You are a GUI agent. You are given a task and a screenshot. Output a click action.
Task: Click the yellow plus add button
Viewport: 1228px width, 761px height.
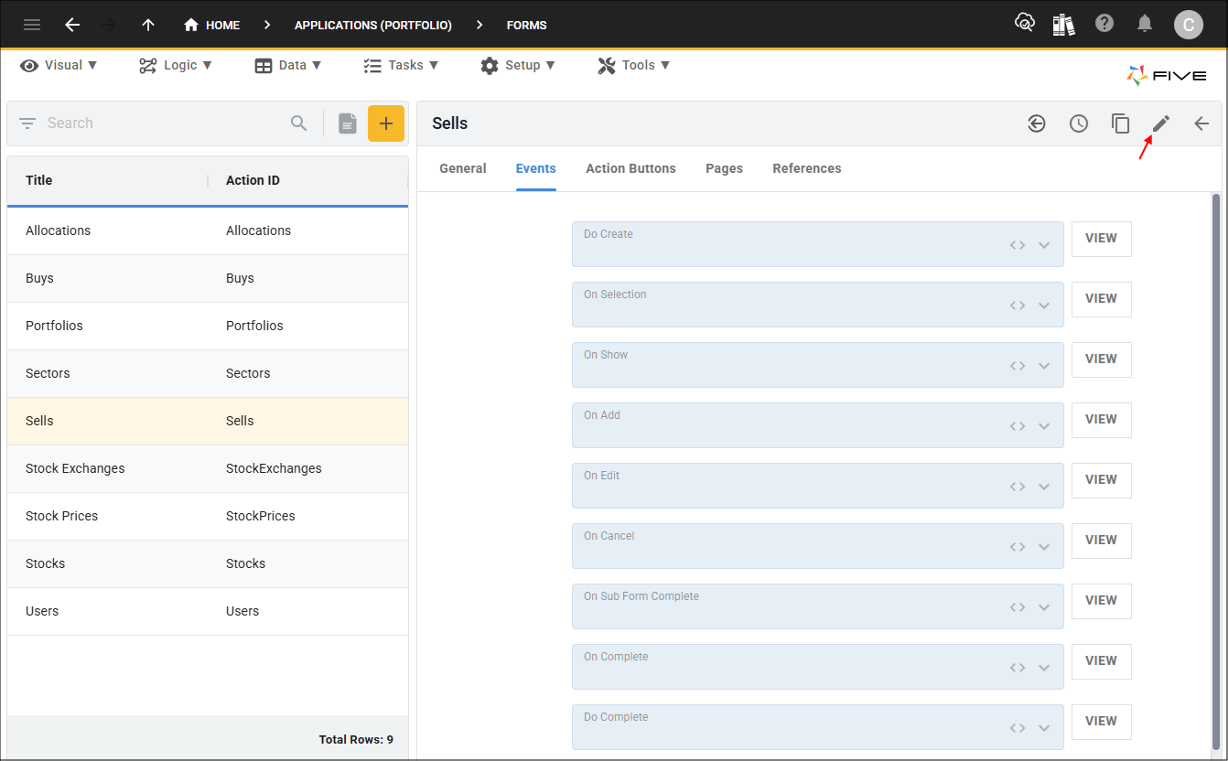pyautogui.click(x=386, y=123)
